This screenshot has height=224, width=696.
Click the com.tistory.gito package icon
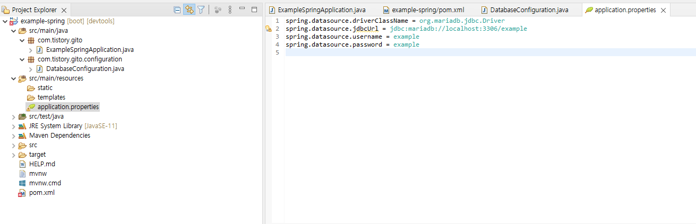coord(31,40)
